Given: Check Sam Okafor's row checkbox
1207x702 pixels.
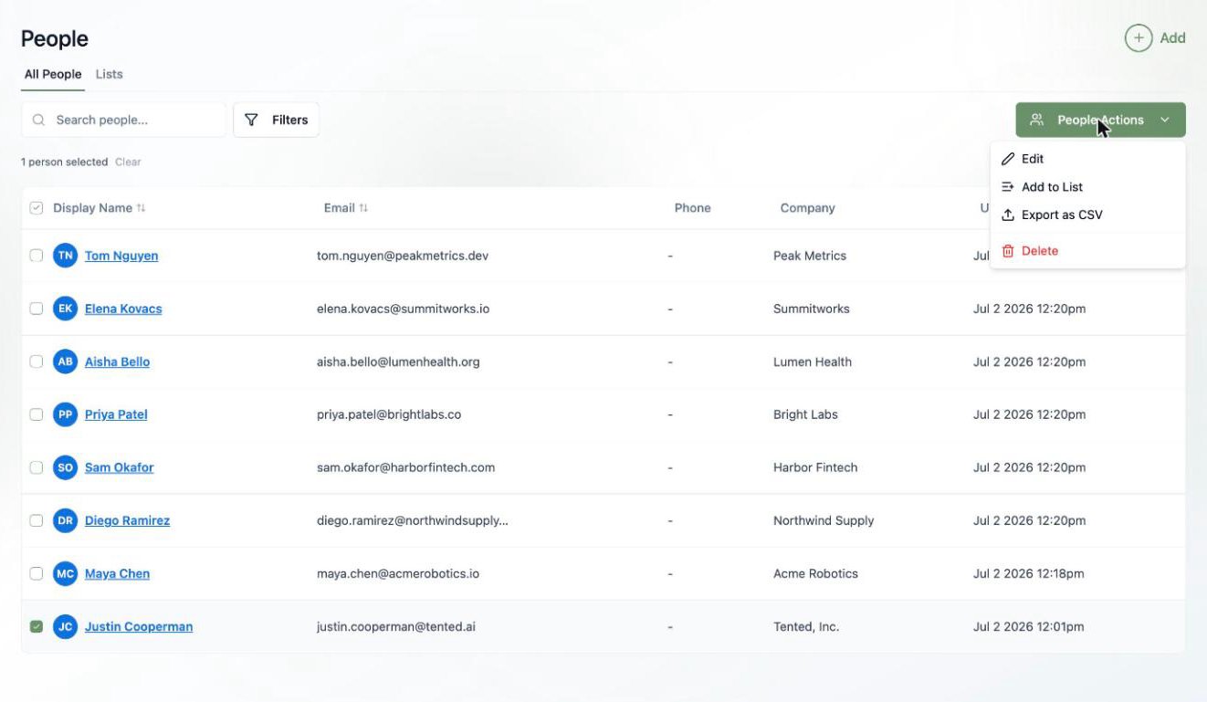Looking at the screenshot, I should (x=37, y=467).
